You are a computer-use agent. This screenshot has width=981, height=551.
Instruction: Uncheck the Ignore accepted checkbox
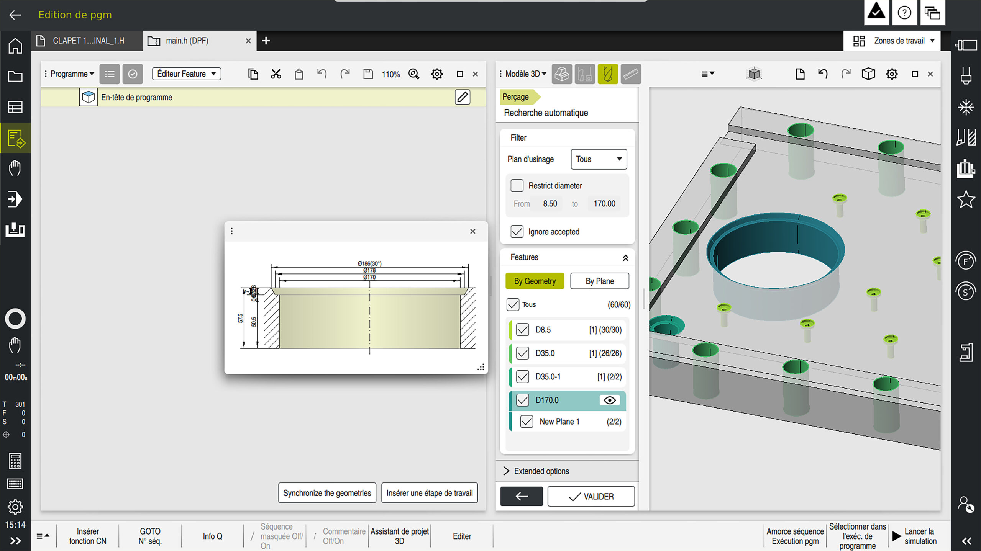click(517, 232)
